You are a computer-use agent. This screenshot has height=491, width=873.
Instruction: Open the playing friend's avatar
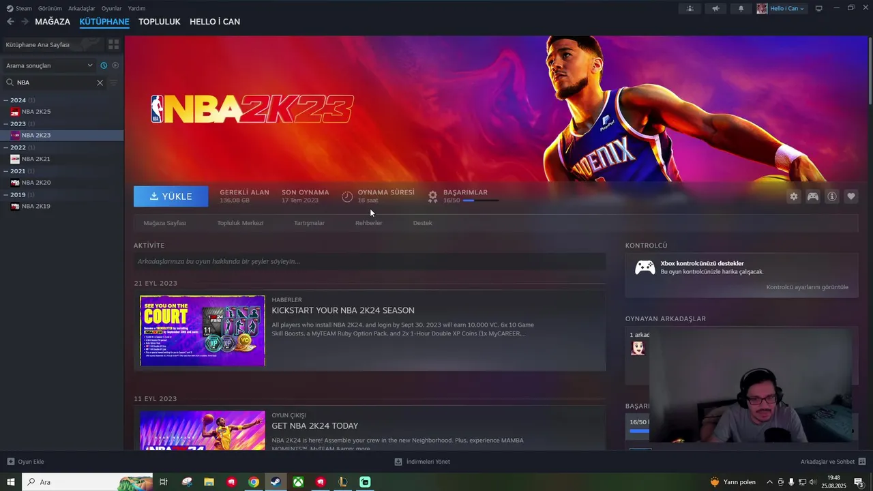pos(638,348)
